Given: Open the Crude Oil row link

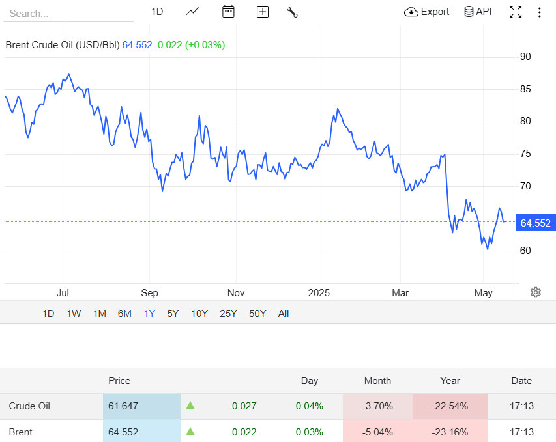Looking at the screenshot, I should point(29,406).
